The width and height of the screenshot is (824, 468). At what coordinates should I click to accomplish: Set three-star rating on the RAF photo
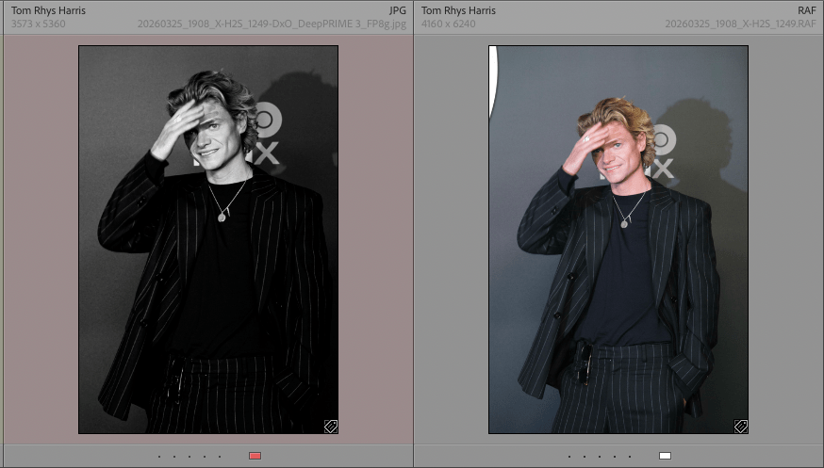pyautogui.click(x=600, y=457)
